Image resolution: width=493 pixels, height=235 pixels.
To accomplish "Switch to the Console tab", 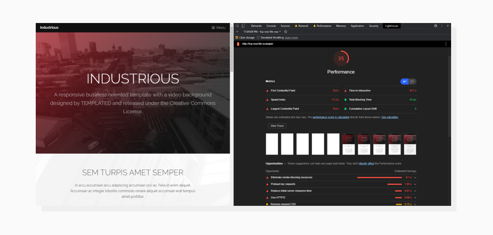I will (x=271, y=26).
